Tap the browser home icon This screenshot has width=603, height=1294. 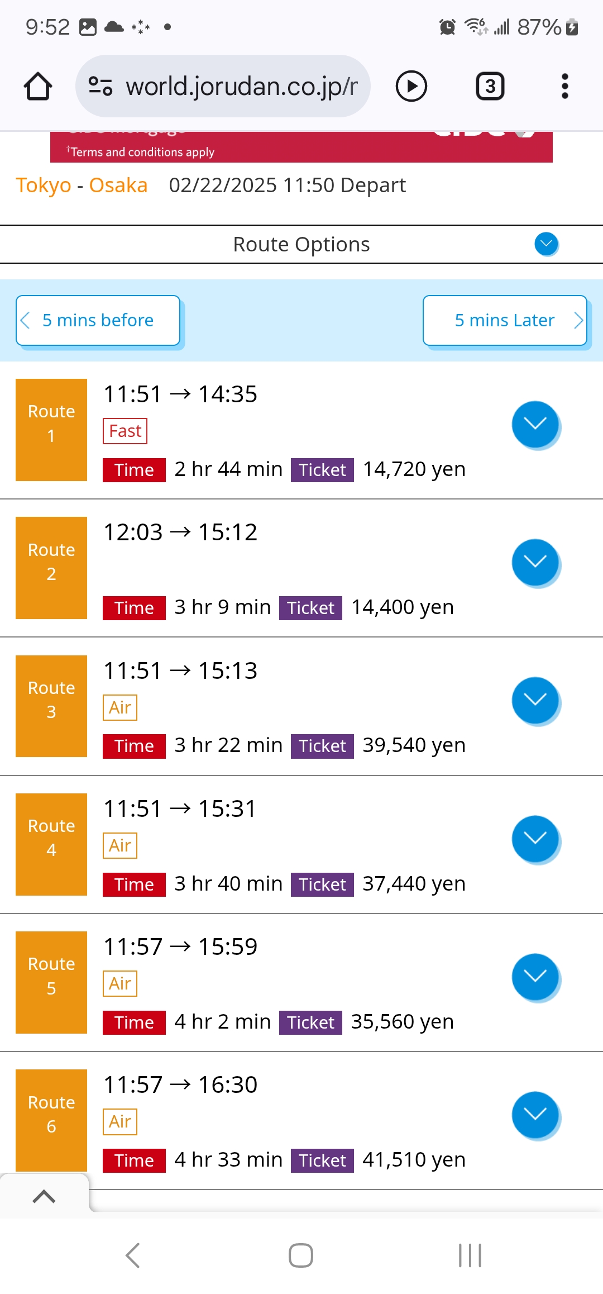tap(38, 87)
